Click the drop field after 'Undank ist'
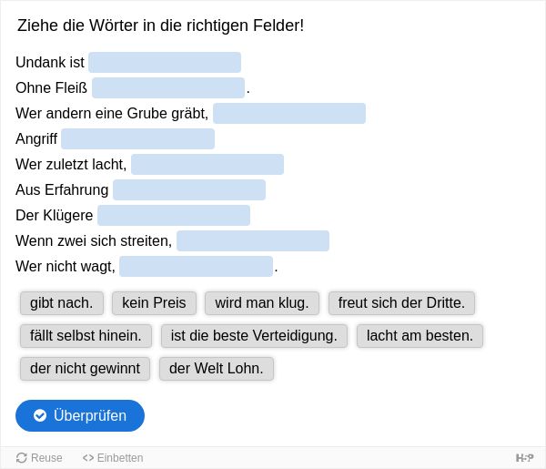This screenshot has width=546, height=469. 165,62
